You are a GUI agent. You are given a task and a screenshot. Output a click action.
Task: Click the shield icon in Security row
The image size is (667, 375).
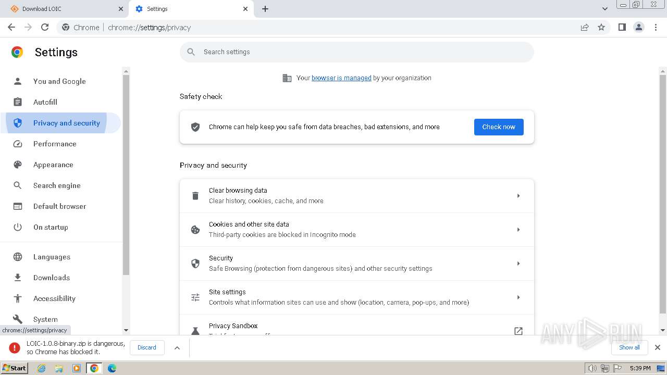(195, 264)
